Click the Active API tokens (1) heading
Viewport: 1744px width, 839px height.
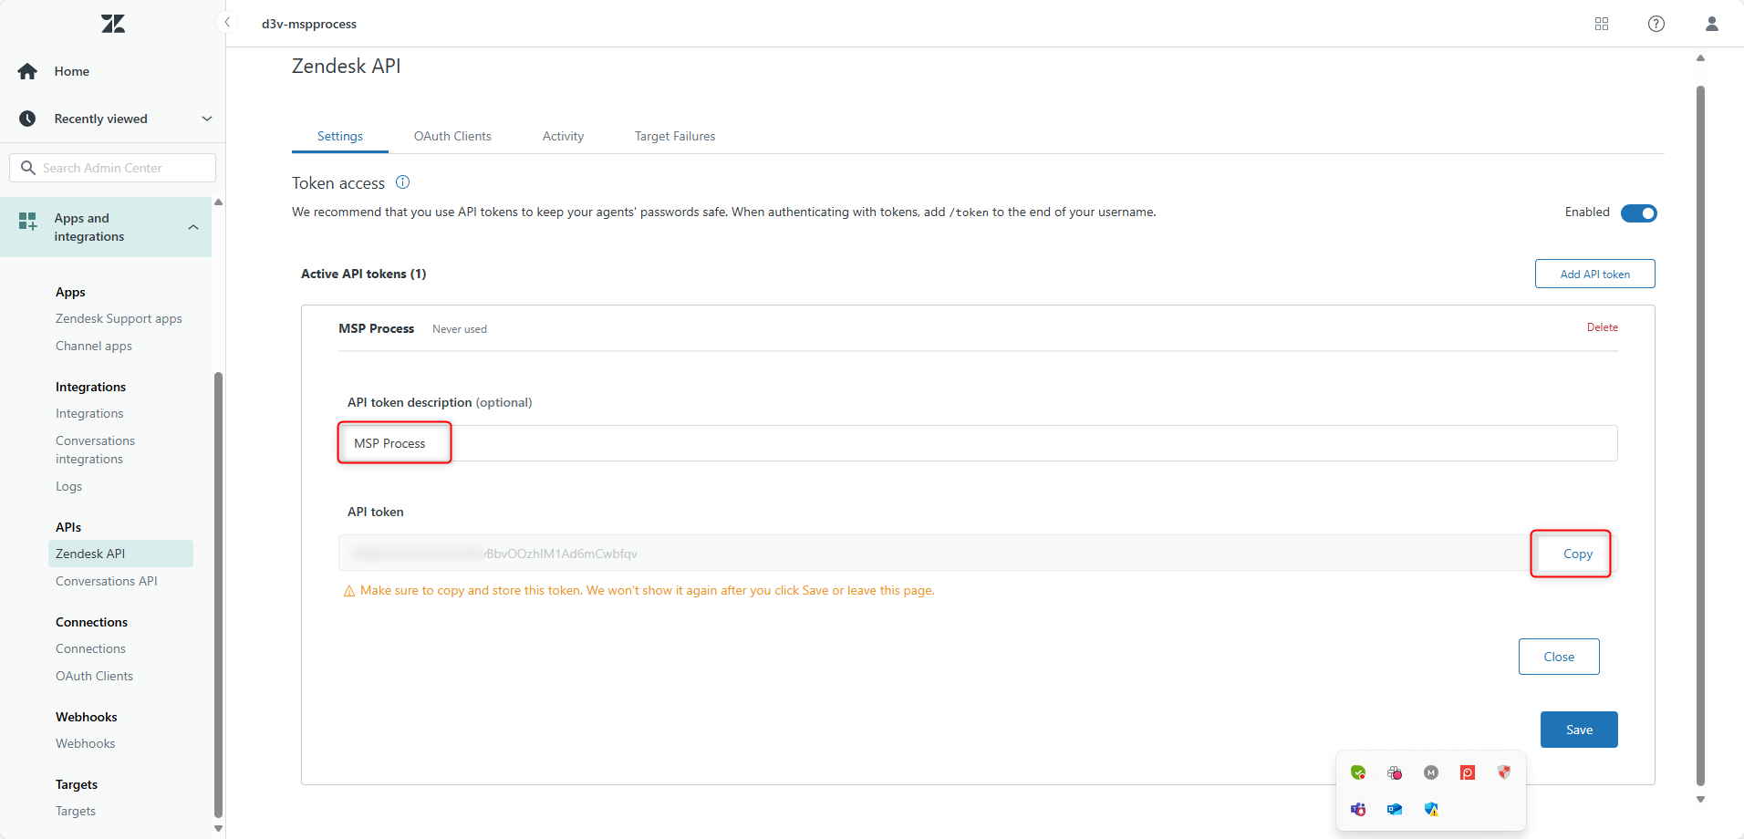pos(364,274)
